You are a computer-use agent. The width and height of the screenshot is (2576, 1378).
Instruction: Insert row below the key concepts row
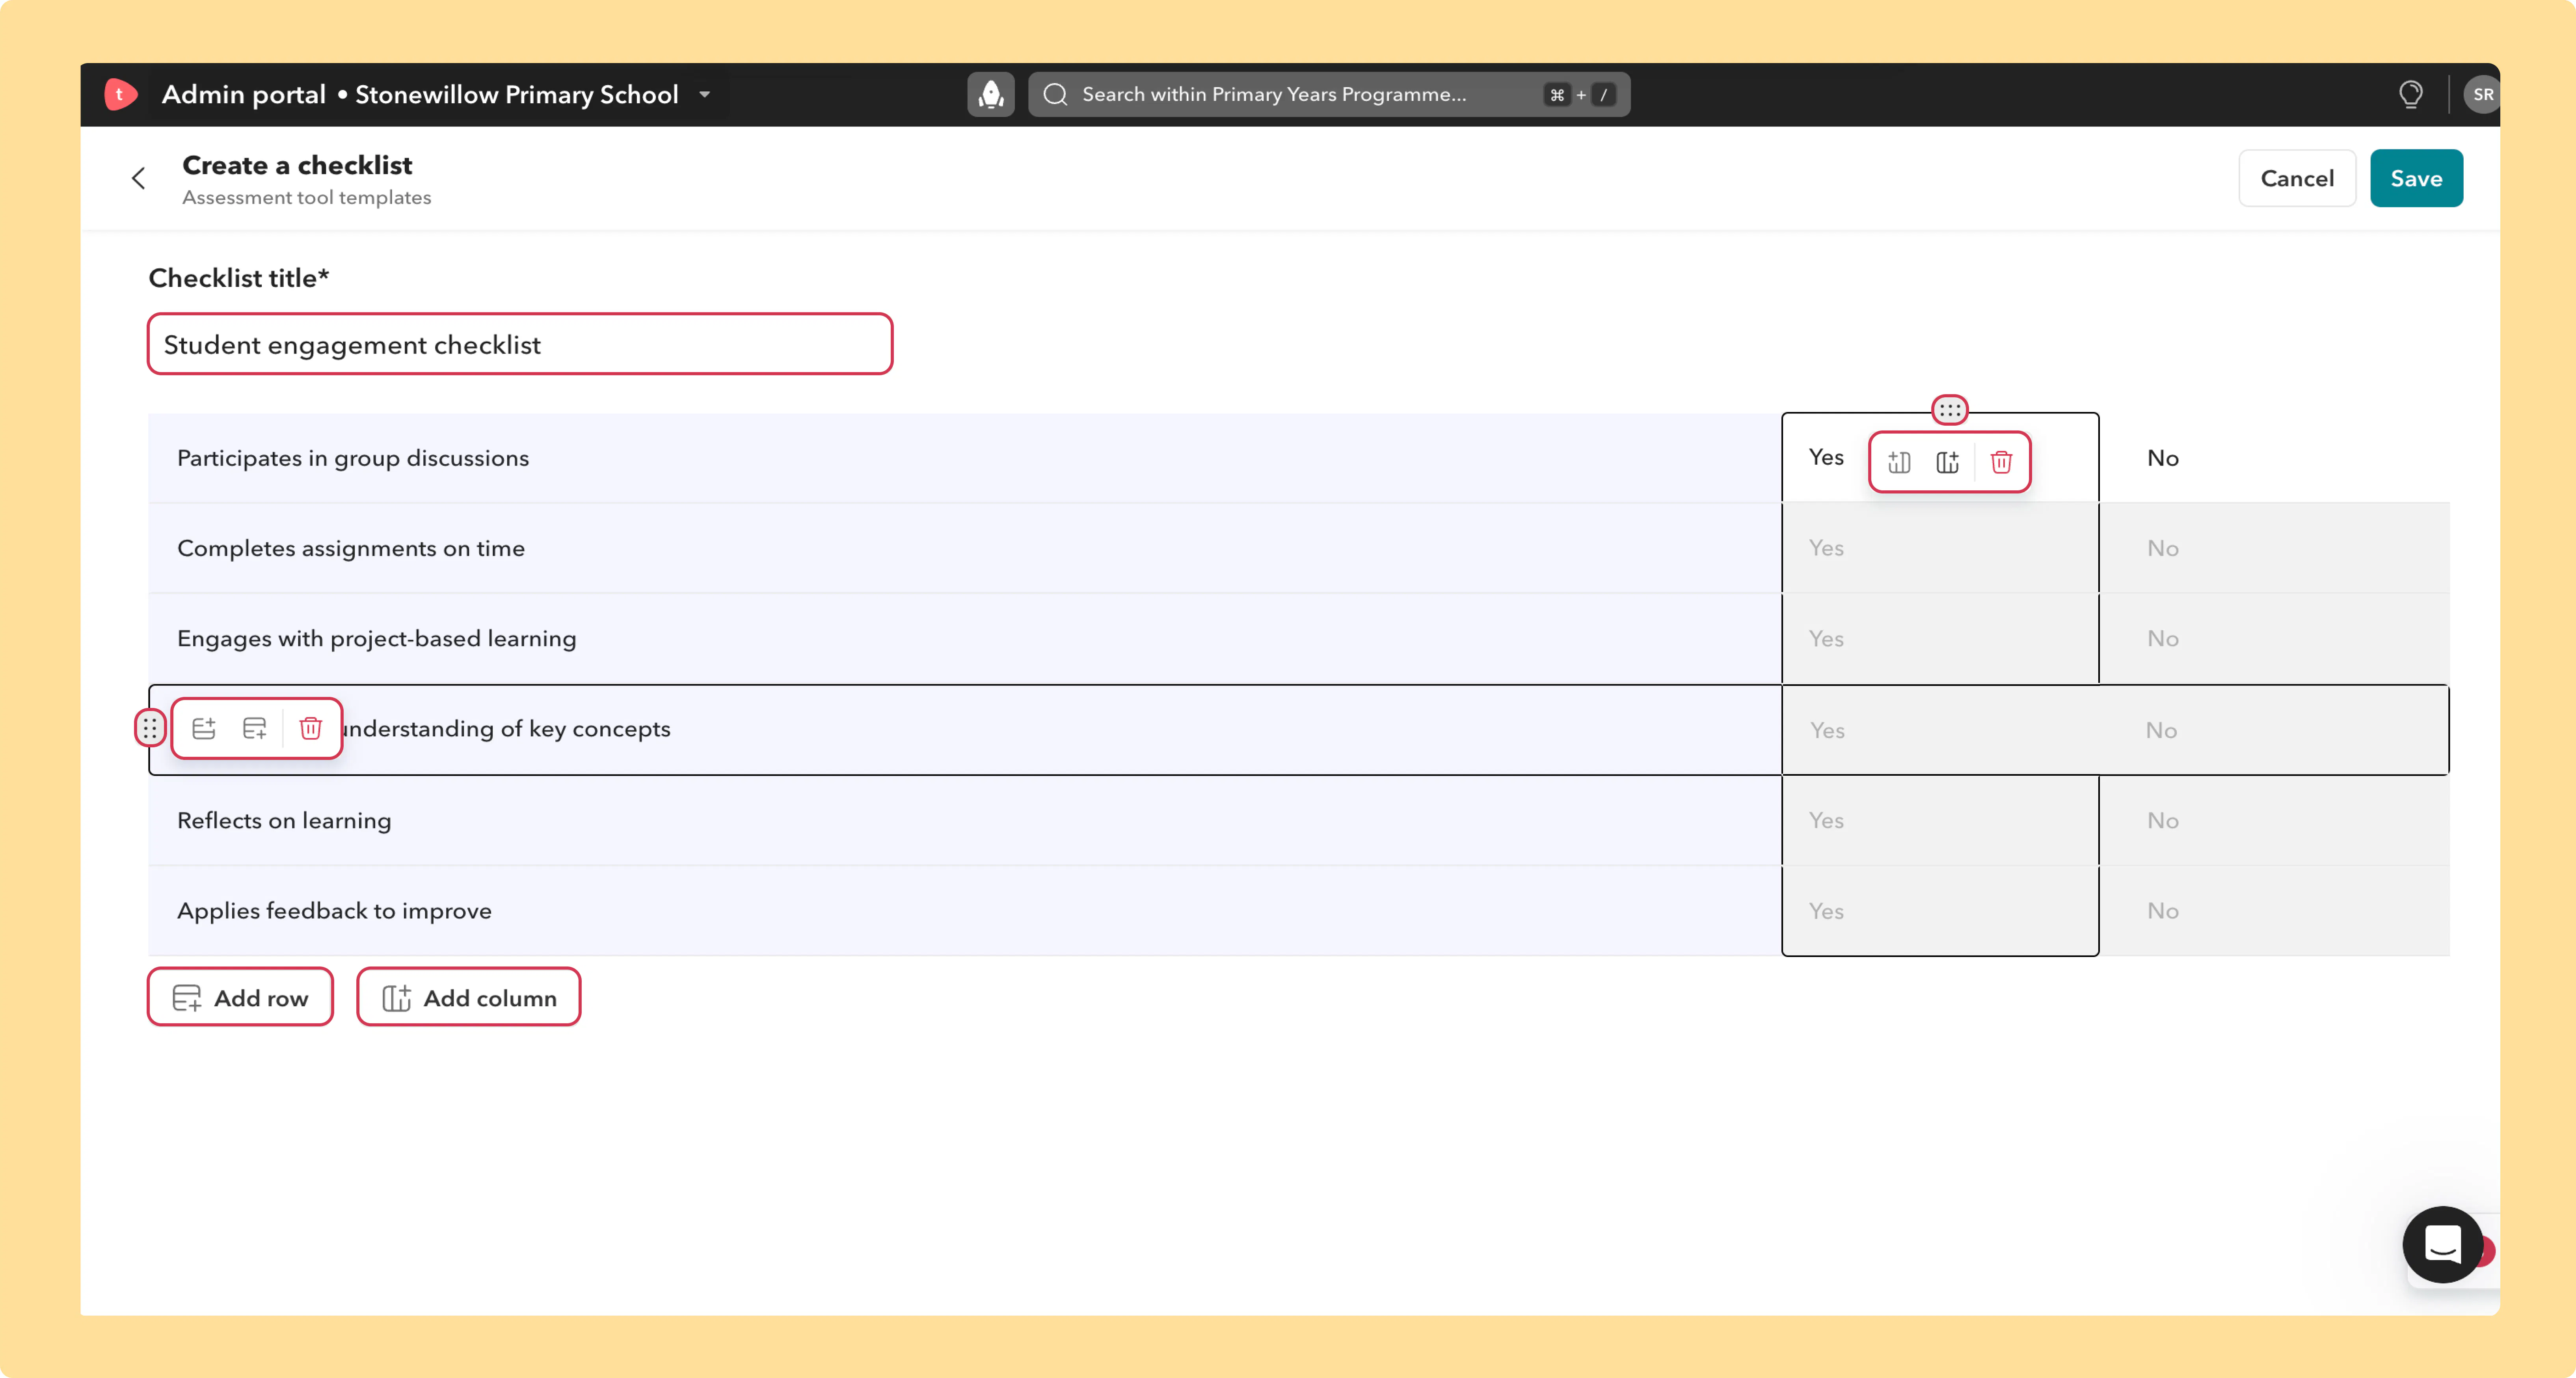[x=255, y=728]
